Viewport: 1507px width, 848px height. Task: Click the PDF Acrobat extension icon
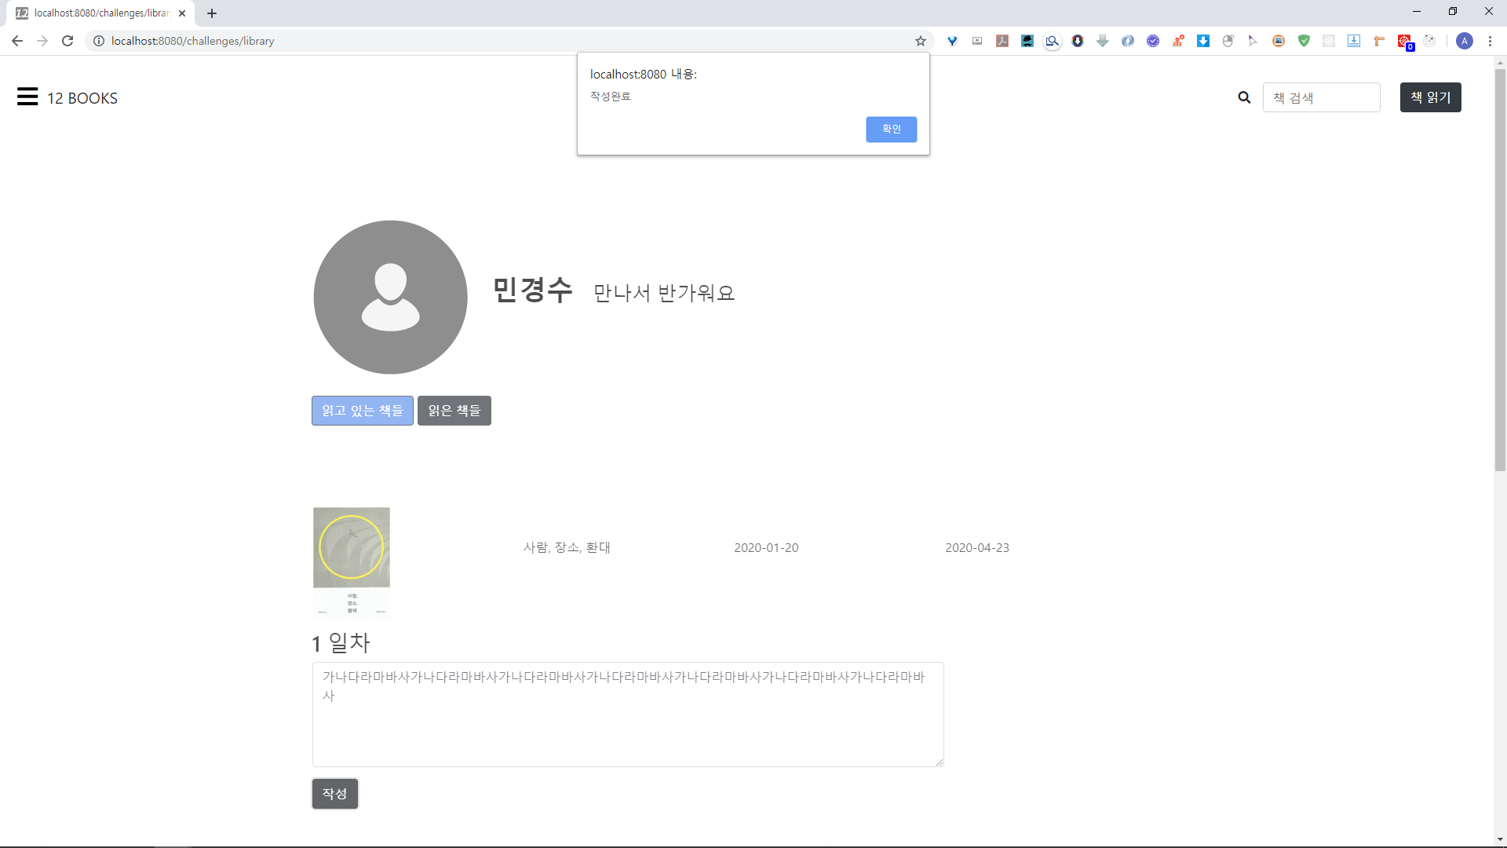1002,41
